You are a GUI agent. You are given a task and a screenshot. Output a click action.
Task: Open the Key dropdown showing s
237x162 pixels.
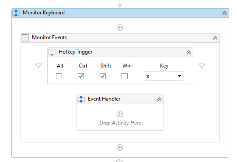tap(164, 76)
